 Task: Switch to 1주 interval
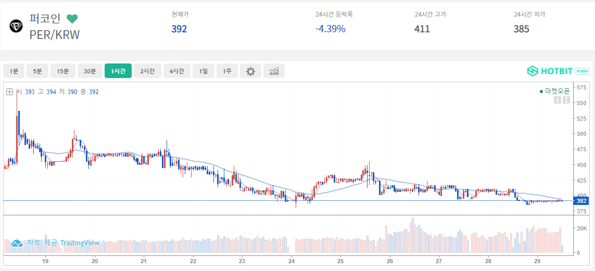(x=227, y=71)
